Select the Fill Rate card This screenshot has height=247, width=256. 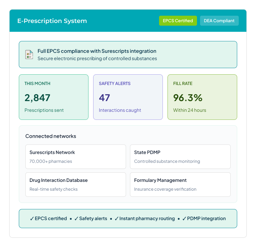(x=202, y=97)
